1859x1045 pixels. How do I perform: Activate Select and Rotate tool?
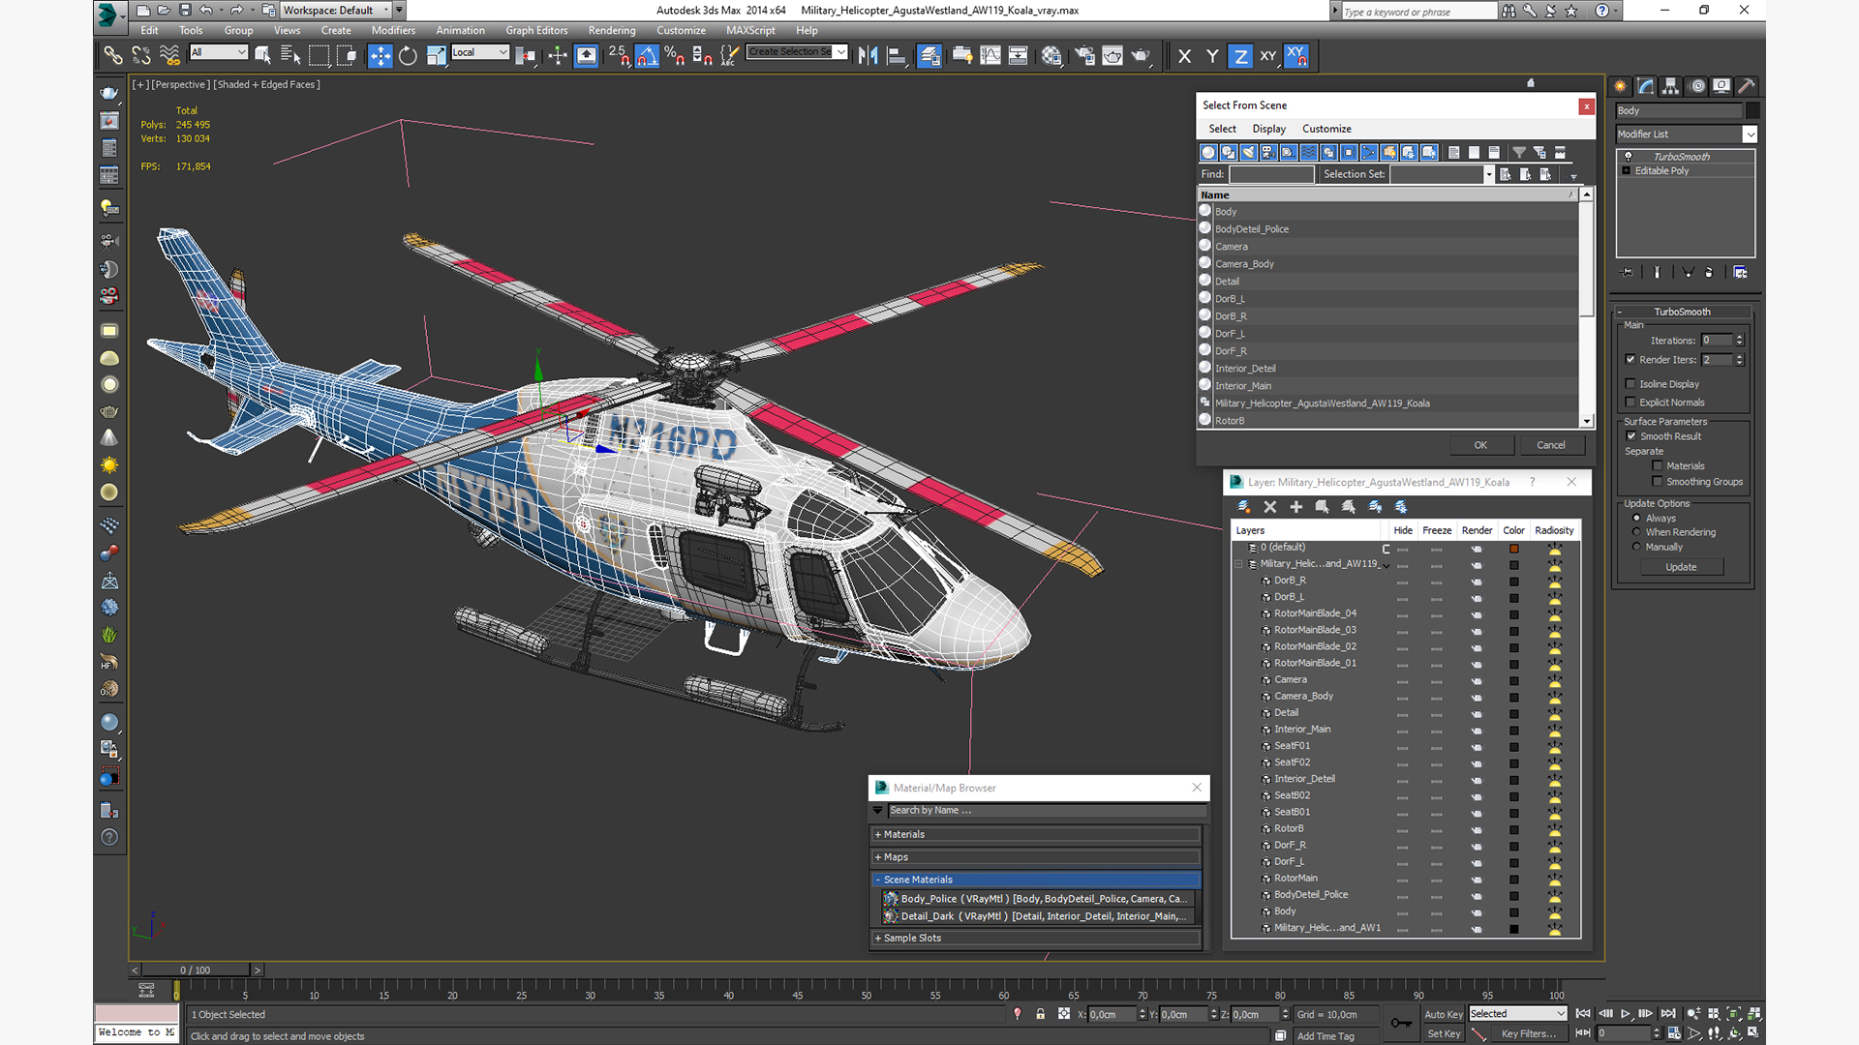point(409,56)
